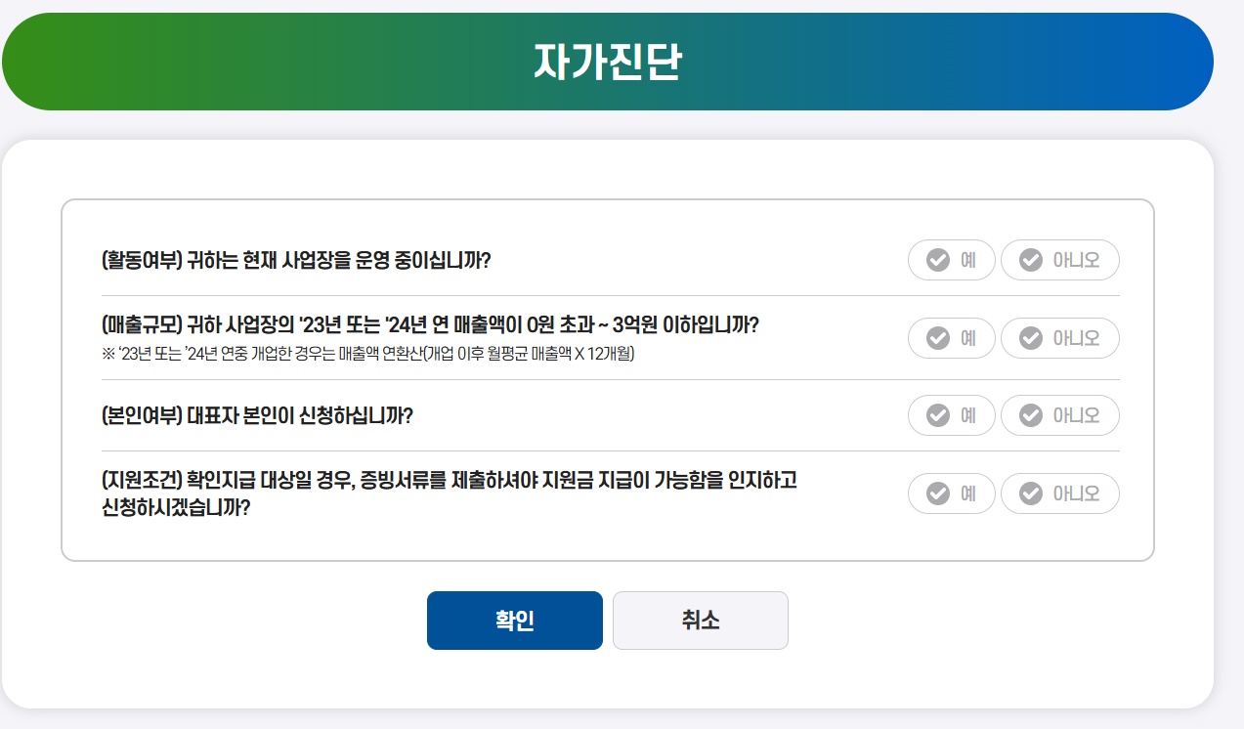
Task: Select 아니오 for the 매출규모 question
Action: pos(1060,338)
